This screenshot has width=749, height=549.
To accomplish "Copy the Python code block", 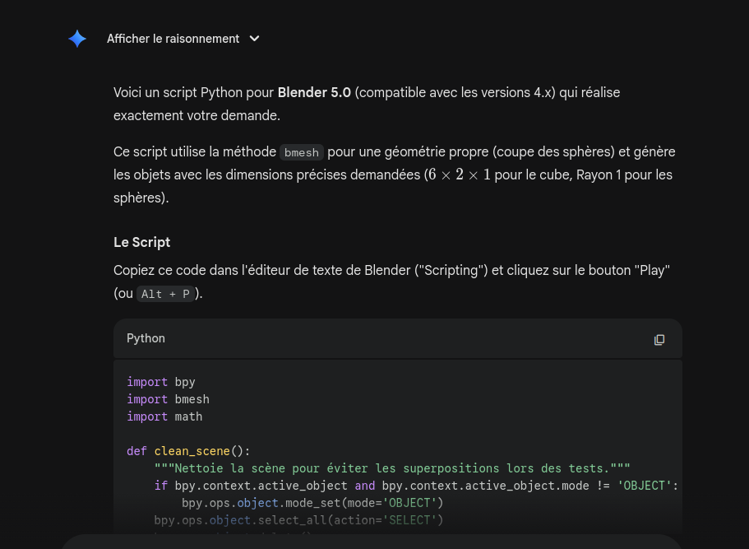I will (659, 339).
